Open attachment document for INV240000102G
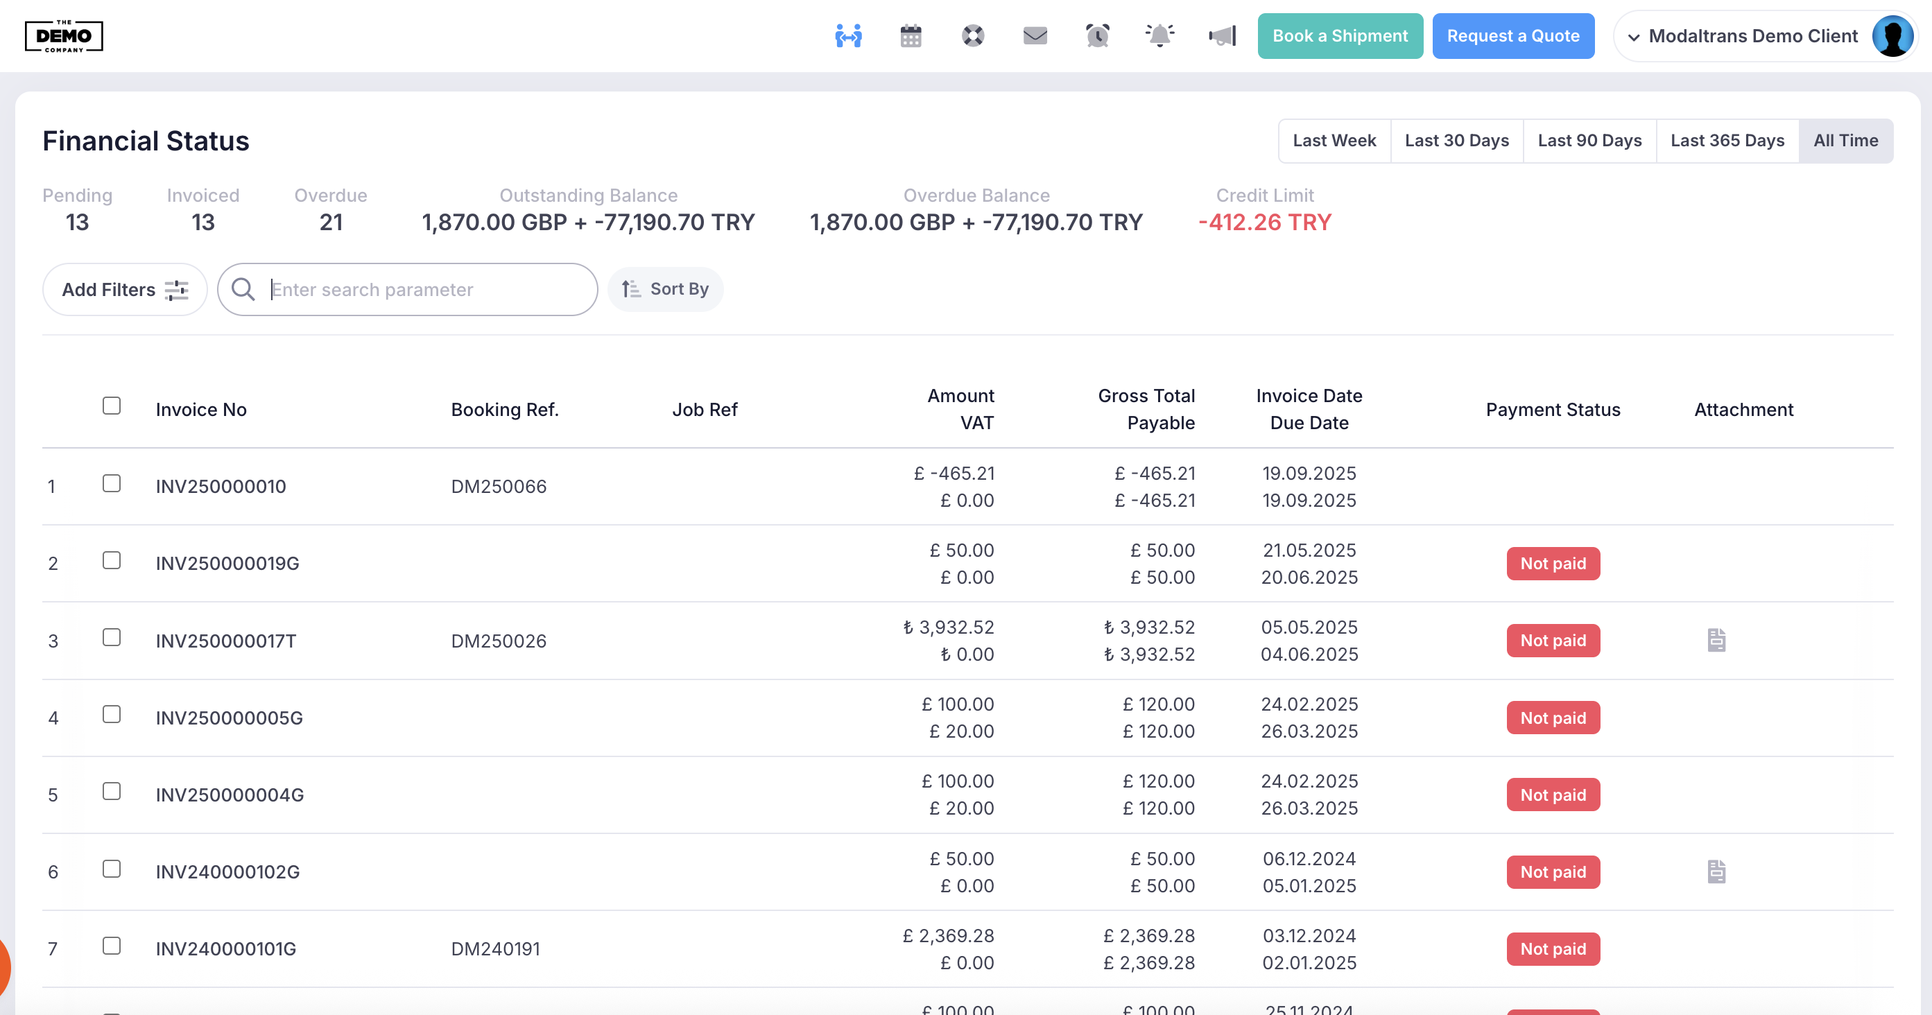 [1716, 871]
